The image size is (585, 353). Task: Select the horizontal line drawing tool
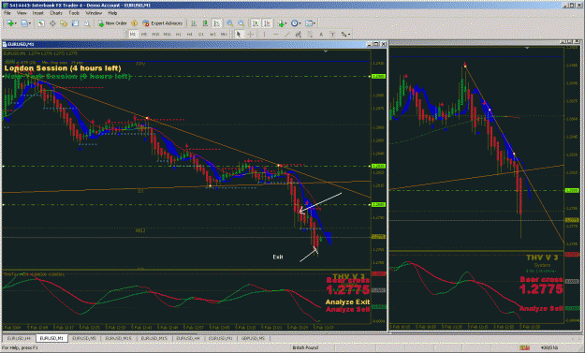[x=276, y=35]
